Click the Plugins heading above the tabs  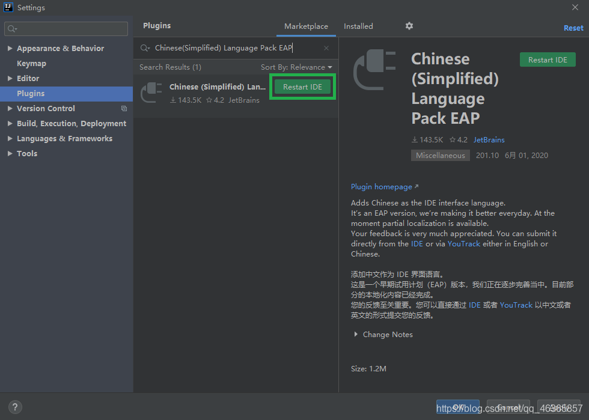[x=157, y=26]
